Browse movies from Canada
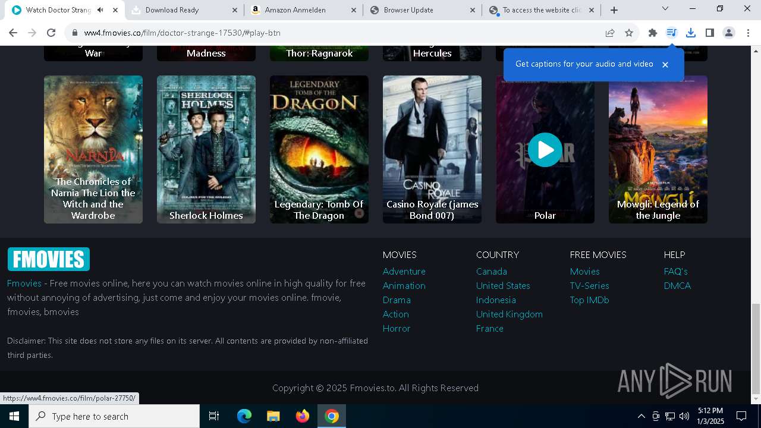Viewport: 761px width, 428px height. [492, 272]
